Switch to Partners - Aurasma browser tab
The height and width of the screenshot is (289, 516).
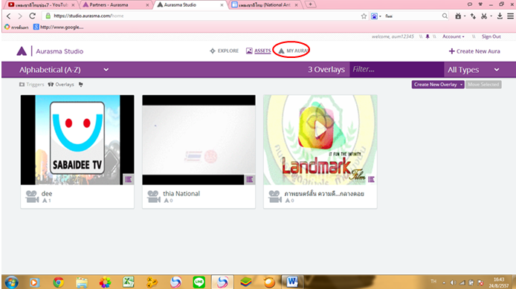[116, 5]
